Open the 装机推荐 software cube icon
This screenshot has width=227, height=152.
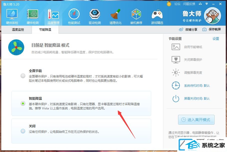(x=136, y=14)
